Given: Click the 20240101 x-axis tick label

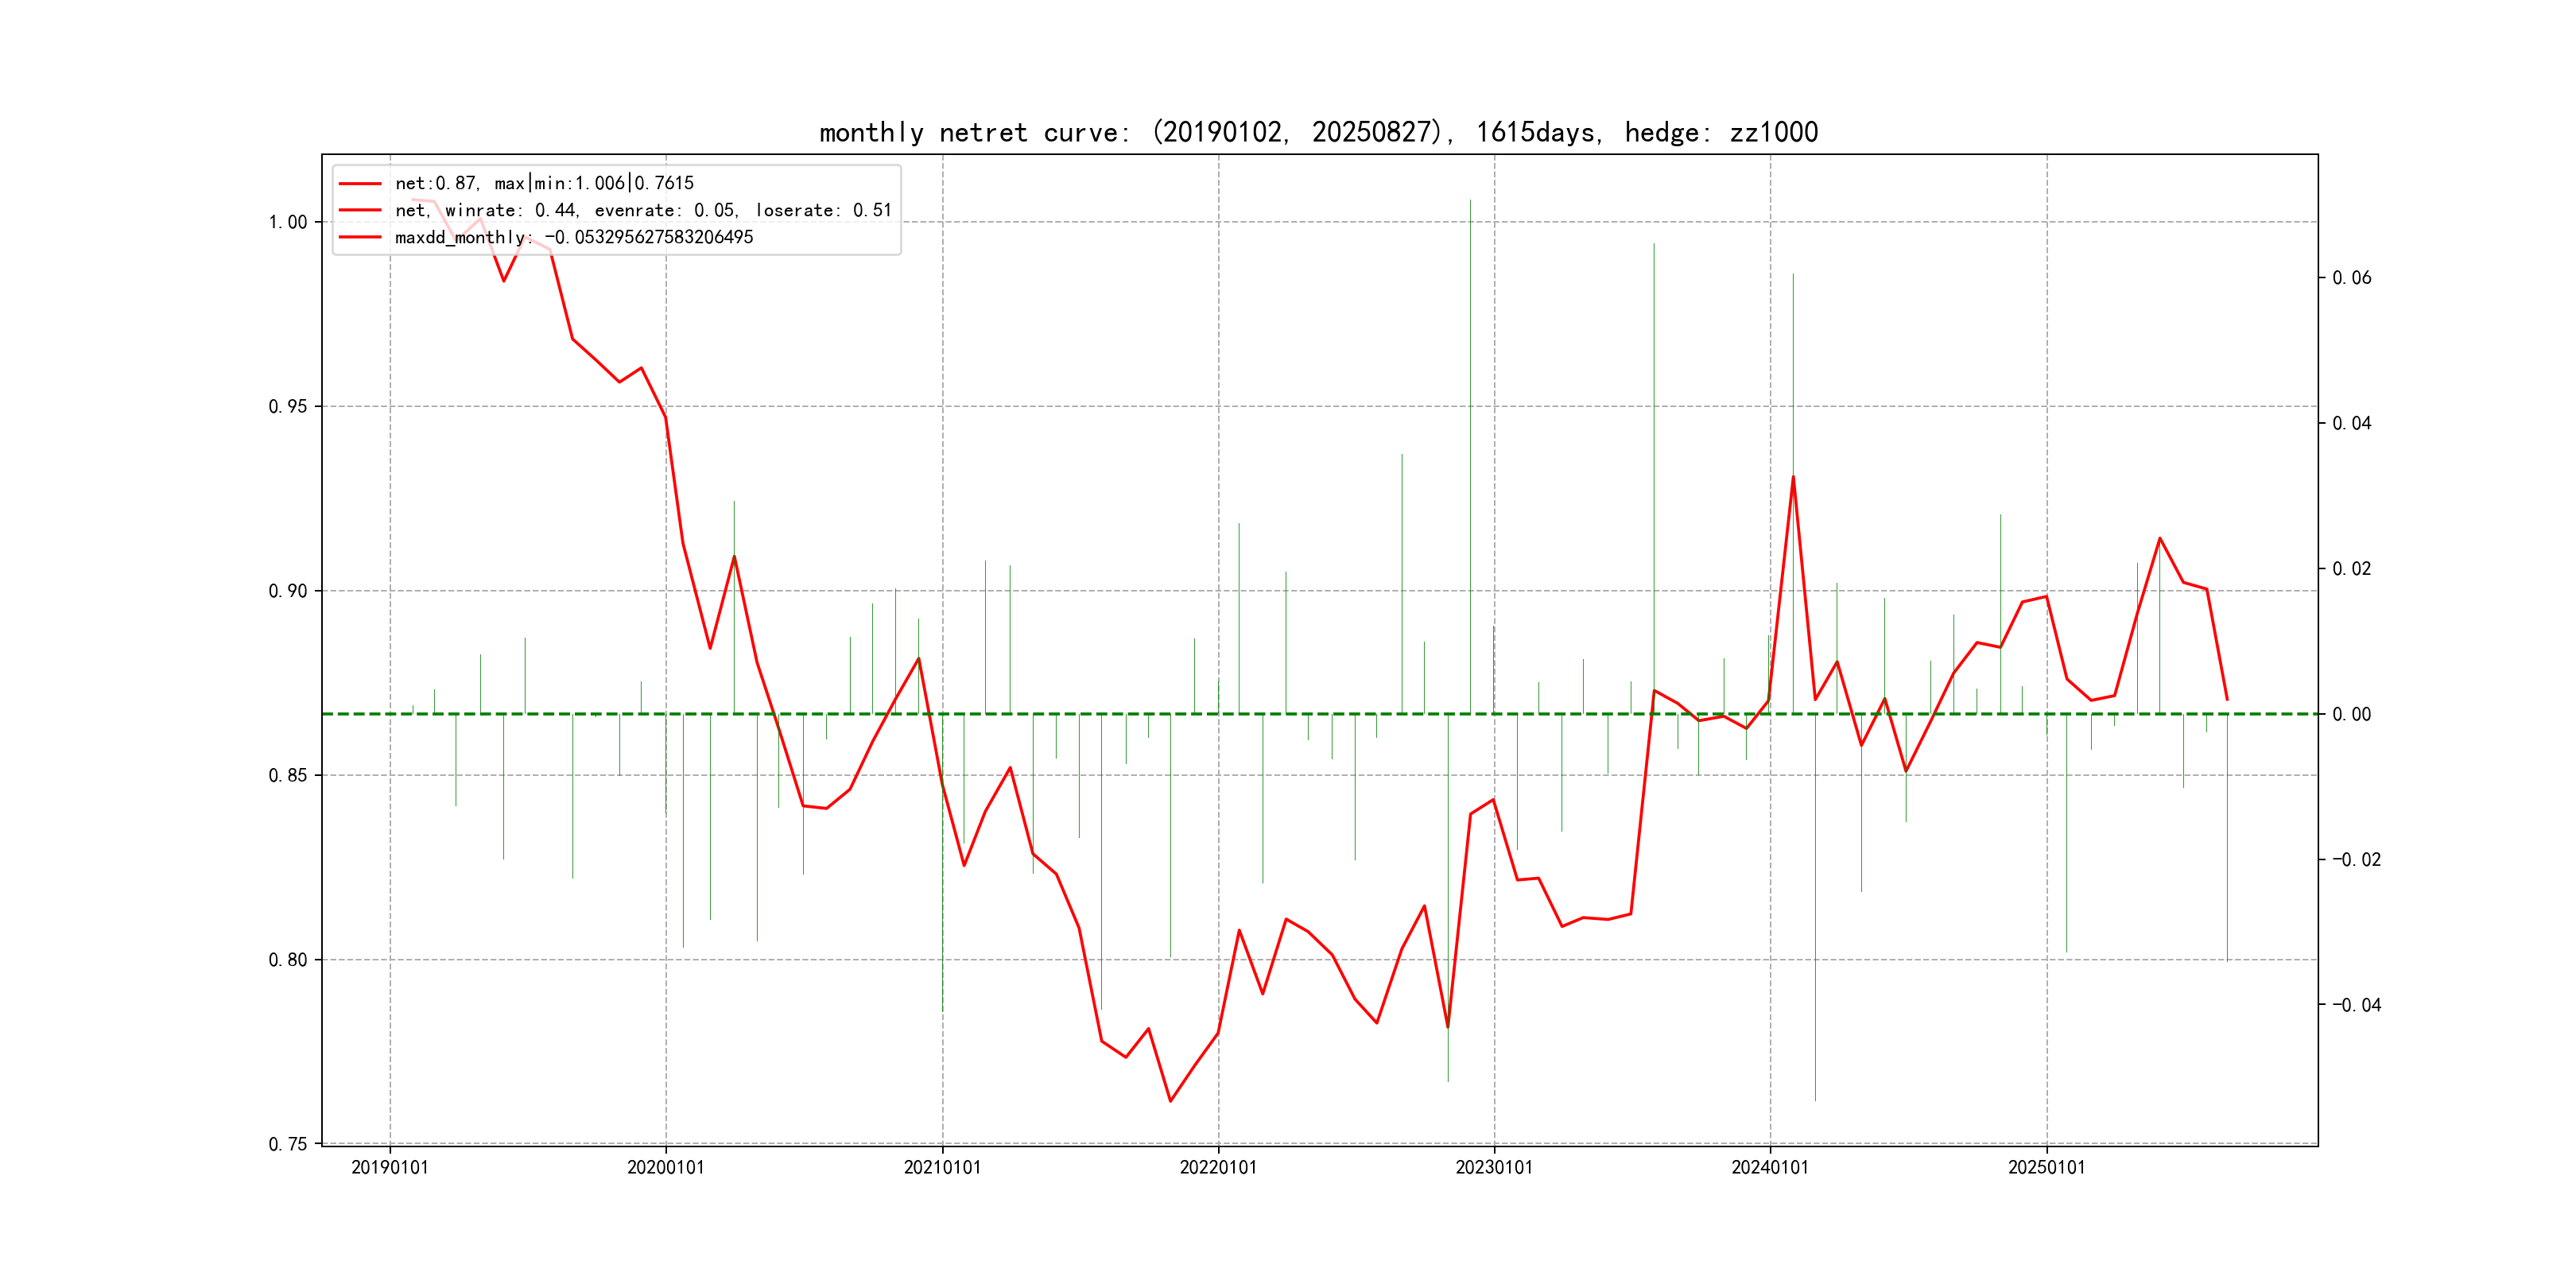Looking at the screenshot, I should pos(1769,1167).
